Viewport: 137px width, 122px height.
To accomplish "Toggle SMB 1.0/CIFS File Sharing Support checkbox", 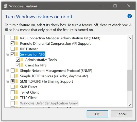I will (x=13, y=81).
